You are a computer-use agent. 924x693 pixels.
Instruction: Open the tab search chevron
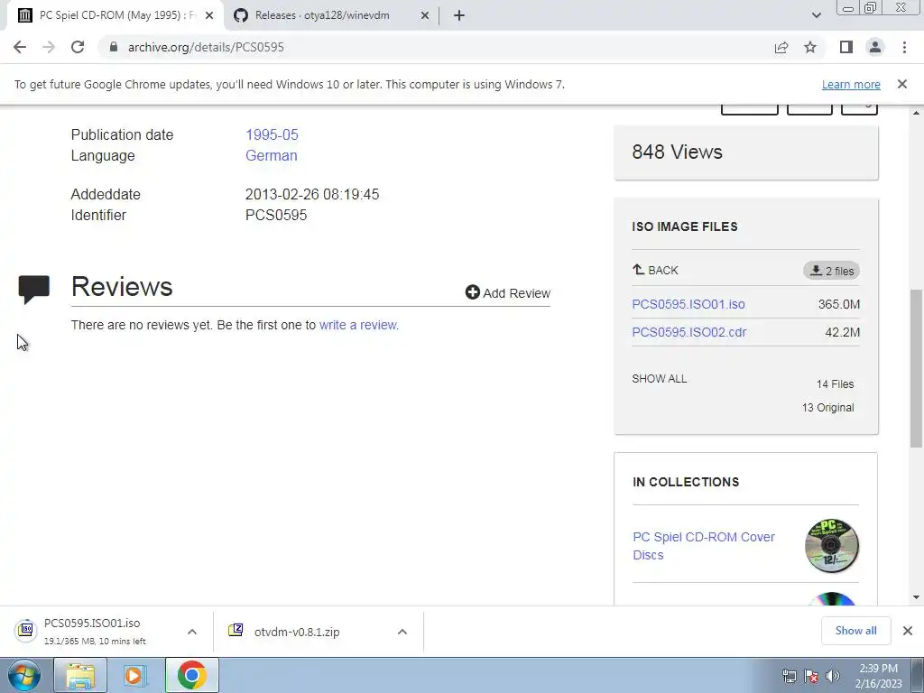tap(816, 15)
